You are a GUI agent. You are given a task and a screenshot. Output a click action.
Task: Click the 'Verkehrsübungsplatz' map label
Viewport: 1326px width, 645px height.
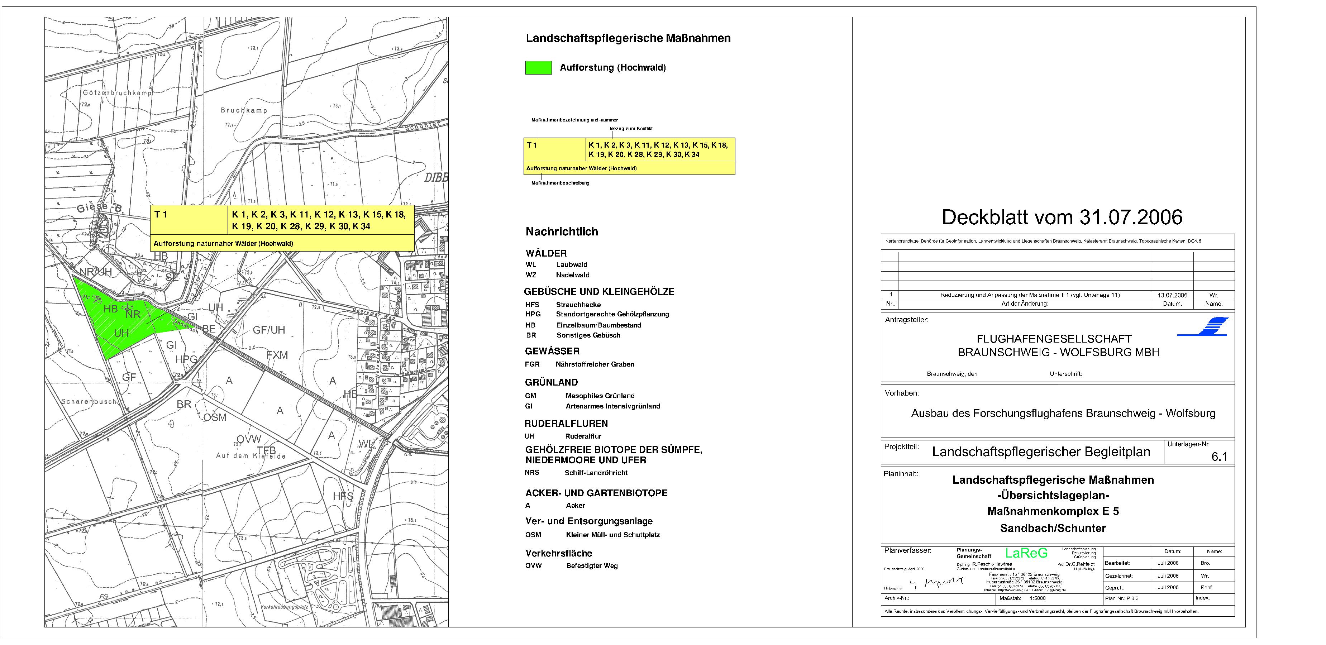coord(284,607)
